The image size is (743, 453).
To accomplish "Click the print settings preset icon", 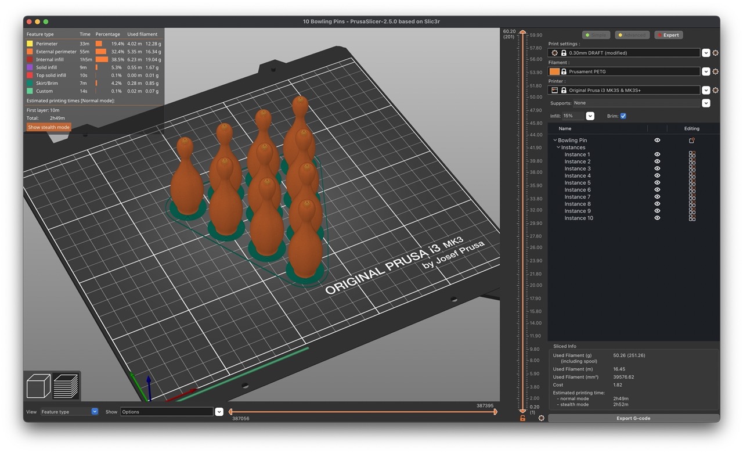I will tap(554, 53).
